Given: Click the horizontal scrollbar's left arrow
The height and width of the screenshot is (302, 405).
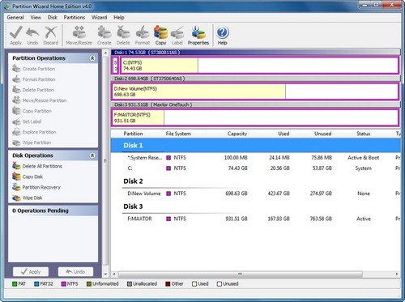Looking at the screenshot, I should point(114,274).
